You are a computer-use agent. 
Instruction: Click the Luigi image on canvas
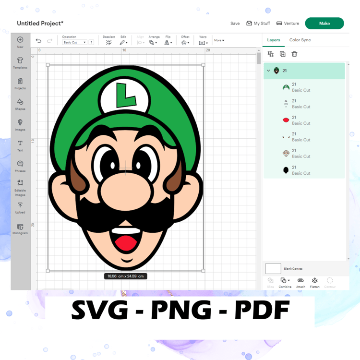point(126,168)
